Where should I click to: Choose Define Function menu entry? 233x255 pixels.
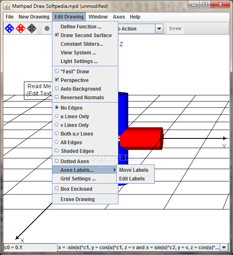point(85,27)
